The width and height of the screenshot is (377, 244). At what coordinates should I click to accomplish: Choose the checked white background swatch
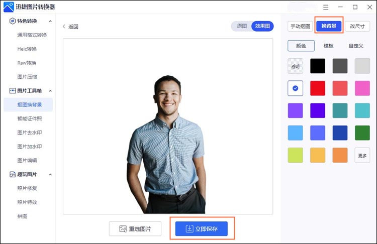295,88
